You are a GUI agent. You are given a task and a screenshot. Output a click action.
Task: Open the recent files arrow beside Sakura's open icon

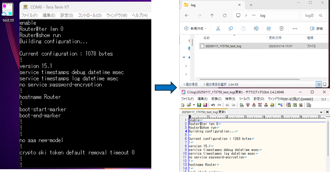[x=194, y=105]
